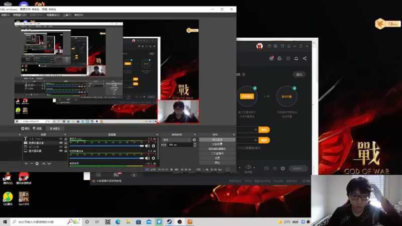
Task: Enable studio mode in OBS controls
Action: [x=217, y=154]
